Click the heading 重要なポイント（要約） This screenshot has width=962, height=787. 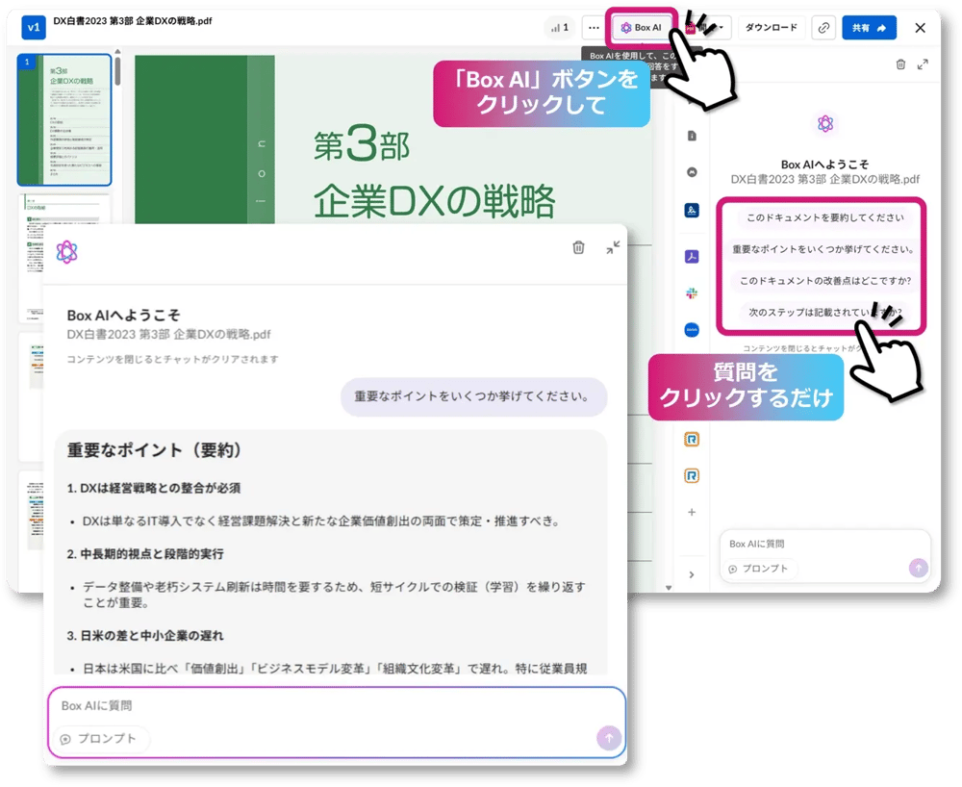[153, 450]
